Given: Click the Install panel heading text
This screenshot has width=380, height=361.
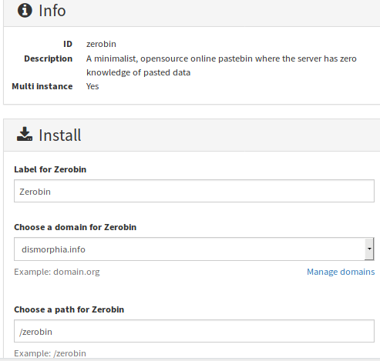Looking at the screenshot, I should [x=60, y=135].
